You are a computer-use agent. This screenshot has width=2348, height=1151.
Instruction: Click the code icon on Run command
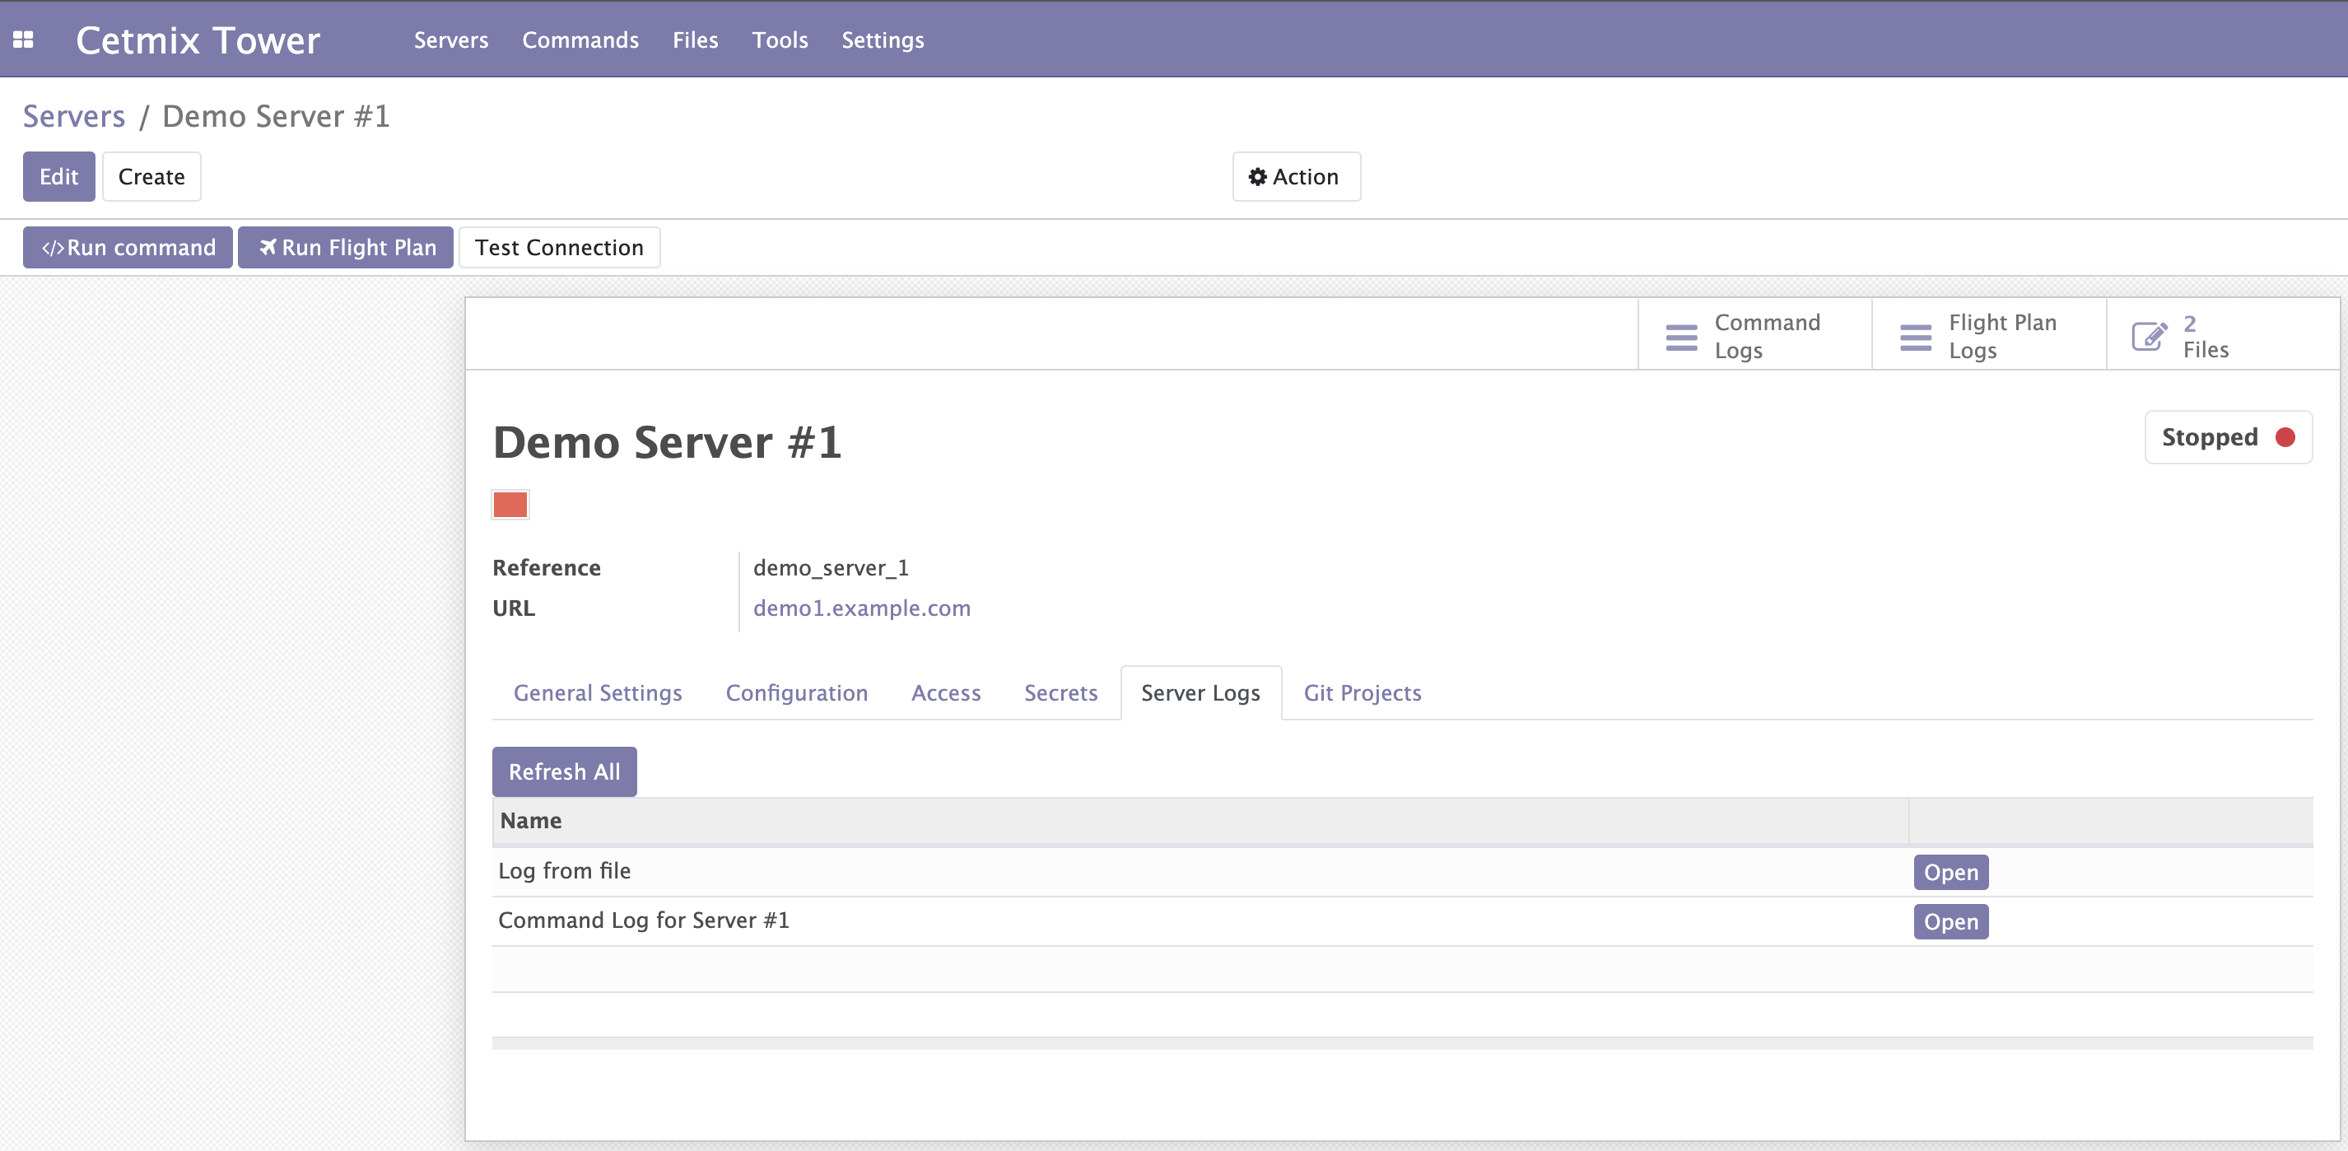coord(52,248)
